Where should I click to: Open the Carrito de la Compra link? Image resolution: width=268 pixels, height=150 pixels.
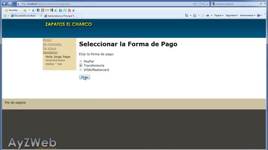coord(55,60)
